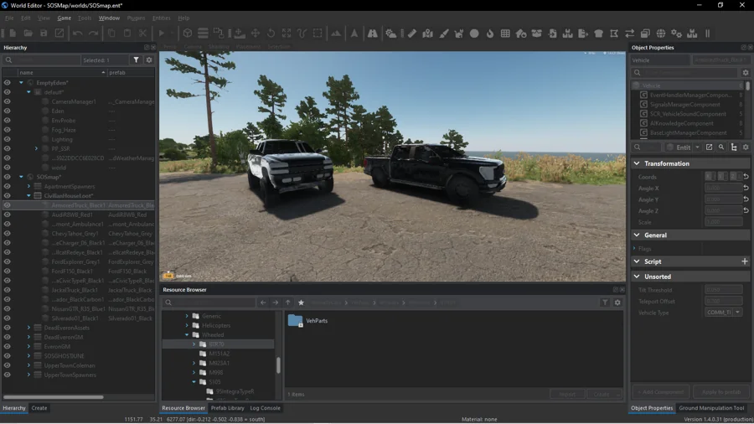
Task: Select the dashed rectangle selection tool
Action: (x=318, y=34)
